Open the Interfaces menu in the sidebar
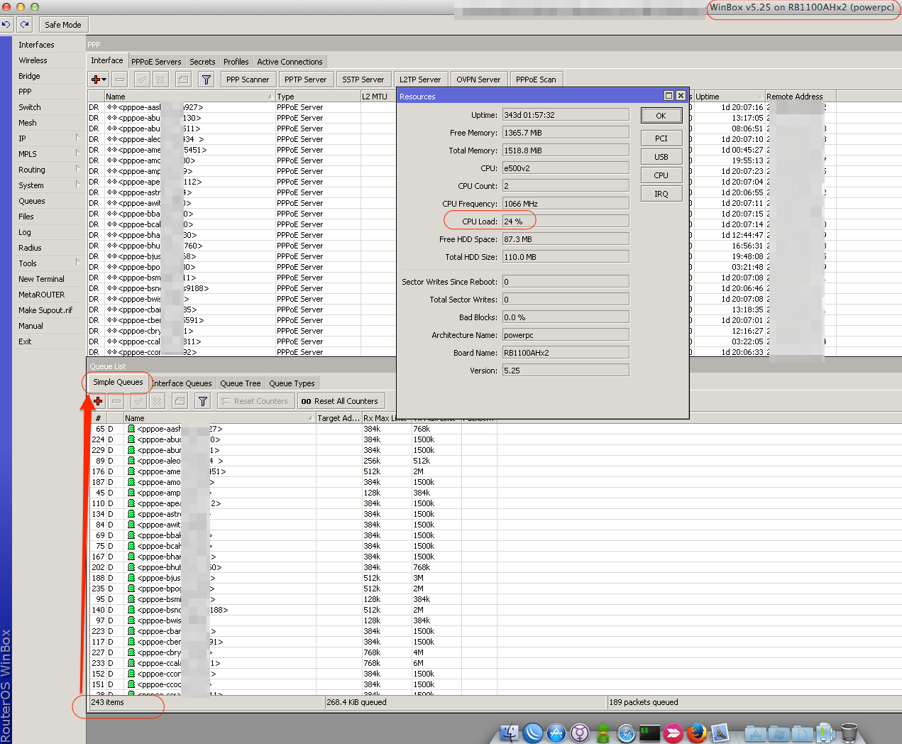The height and width of the screenshot is (744, 902). 36,45
